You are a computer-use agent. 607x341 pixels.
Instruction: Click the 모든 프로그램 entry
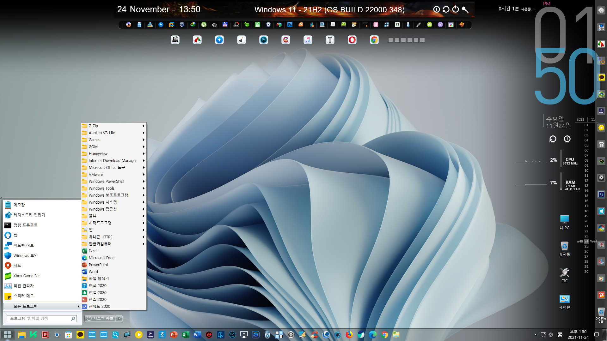42,306
